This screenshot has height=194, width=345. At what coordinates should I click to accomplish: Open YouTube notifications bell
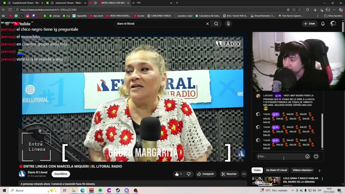click(x=323, y=24)
